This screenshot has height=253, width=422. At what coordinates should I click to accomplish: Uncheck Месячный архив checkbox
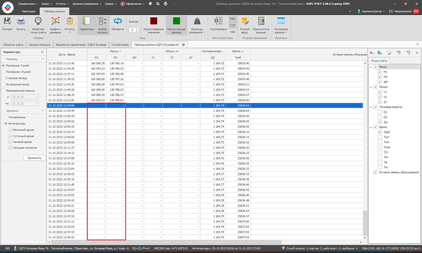[10, 130]
